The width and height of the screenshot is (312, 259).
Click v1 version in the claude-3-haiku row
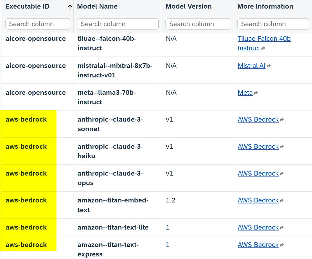(x=169, y=147)
